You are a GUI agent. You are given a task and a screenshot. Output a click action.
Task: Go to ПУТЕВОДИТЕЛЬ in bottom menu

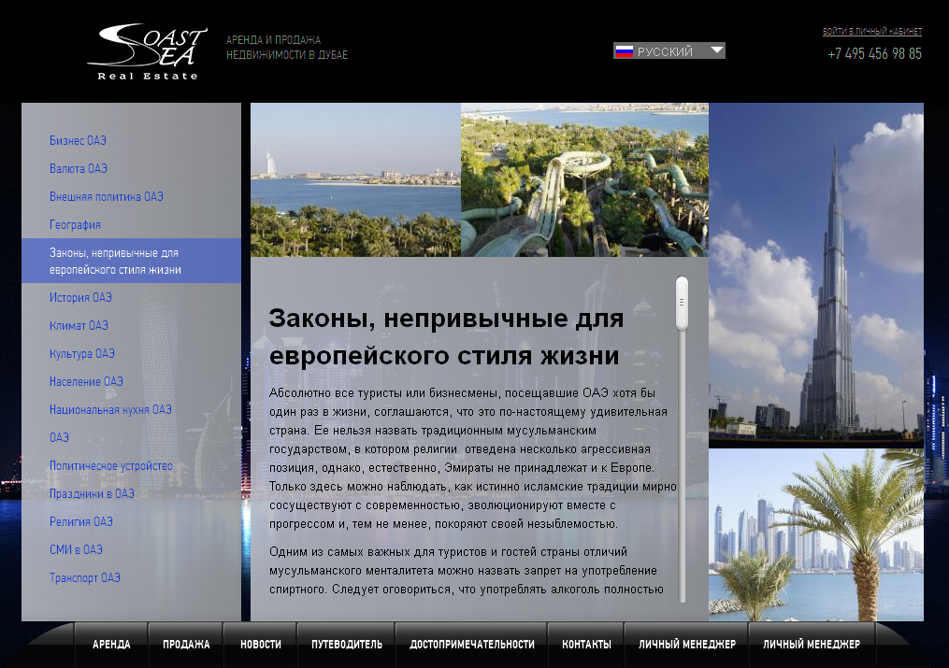click(347, 645)
